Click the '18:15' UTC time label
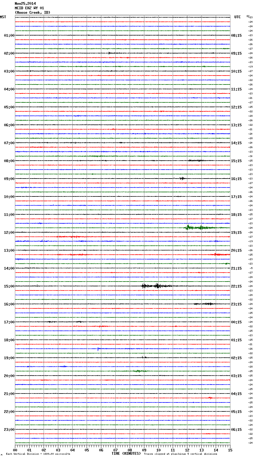 pos(236,215)
